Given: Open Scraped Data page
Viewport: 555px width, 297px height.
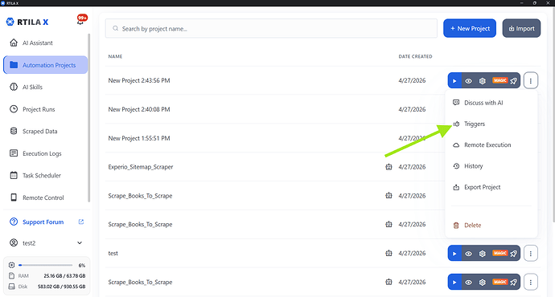Looking at the screenshot, I should tap(46, 131).
